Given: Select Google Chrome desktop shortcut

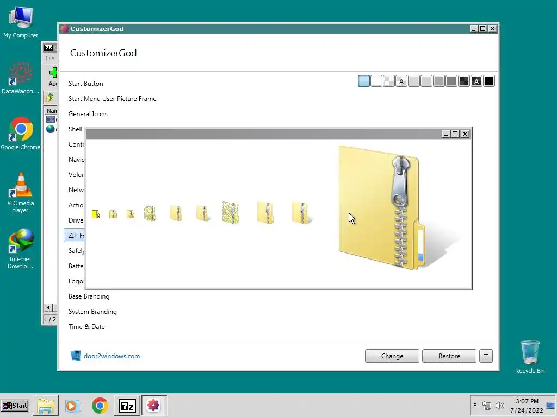Looking at the screenshot, I should click(21, 134).
